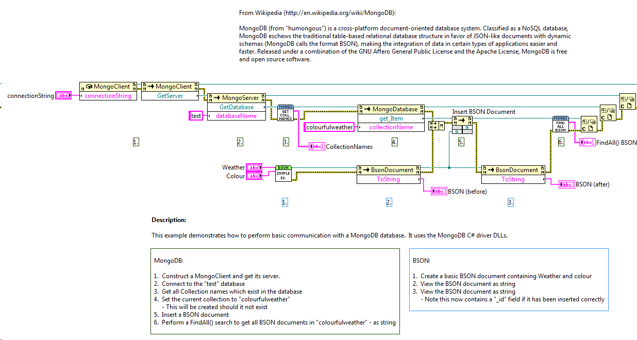
Task: Click the CollectionNames indicator terminal
Action: [x=316, y=147]
